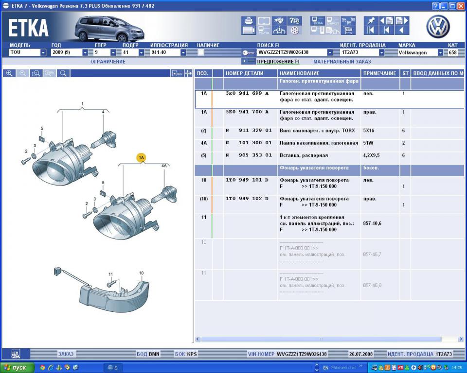
Task: Click the НОМЕР ДЕТАЛИ column header
Action: coord(250,73)
